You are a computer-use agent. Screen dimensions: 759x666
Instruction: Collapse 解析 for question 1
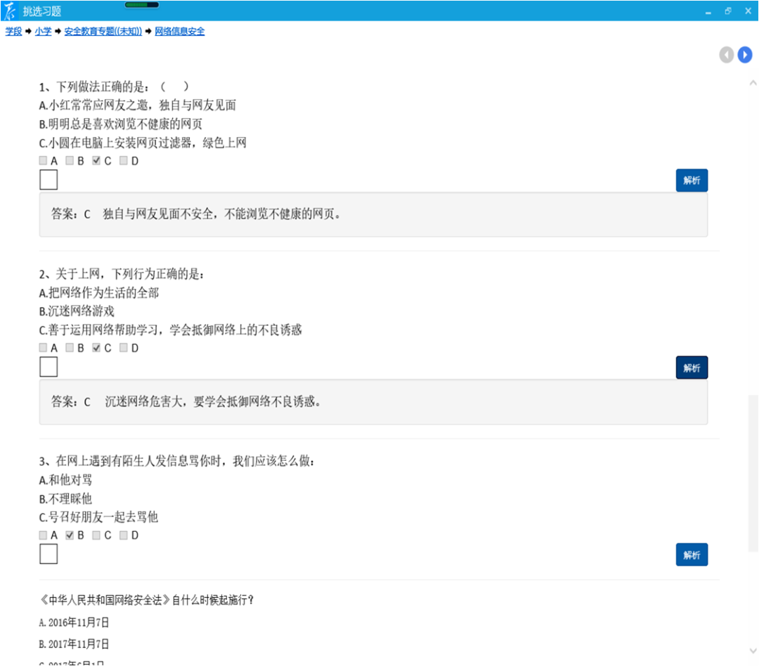(x=692, y=181)
